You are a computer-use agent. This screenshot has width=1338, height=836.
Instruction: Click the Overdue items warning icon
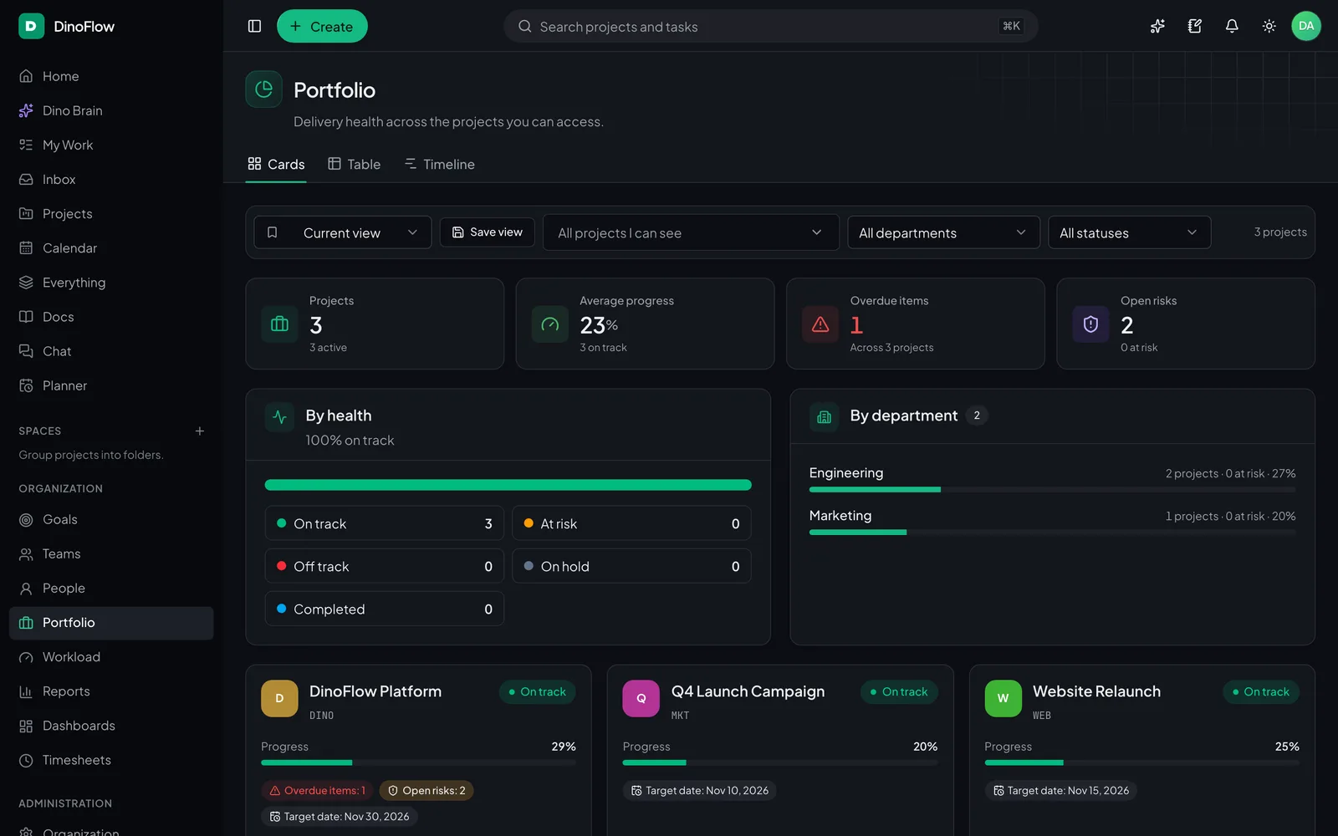pos(820,324)
